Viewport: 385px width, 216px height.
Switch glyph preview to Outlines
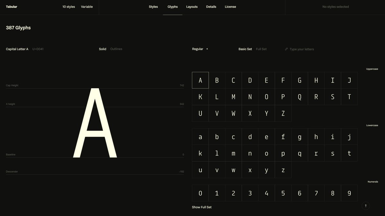(x=116, y=49)
